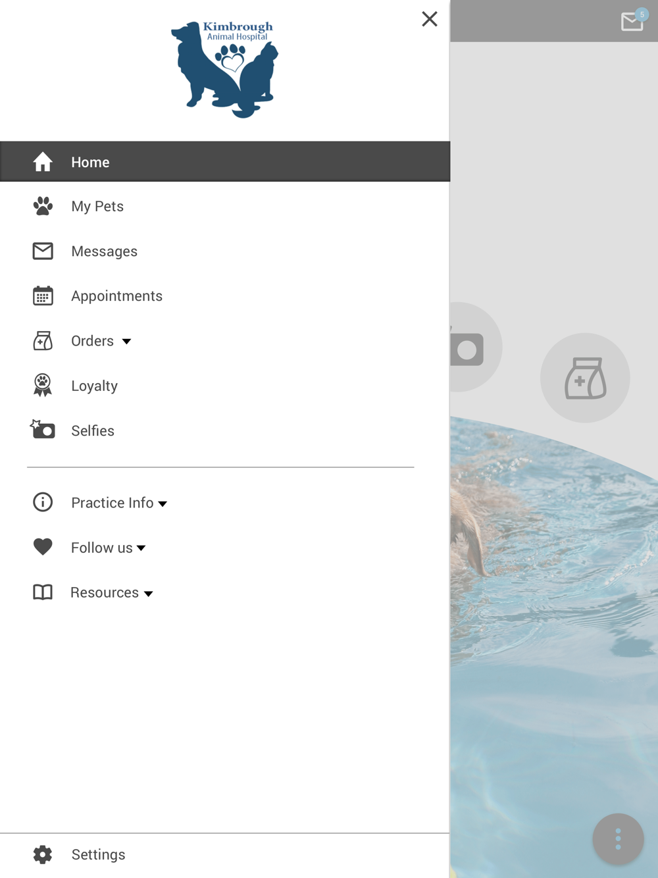Image resolution: width=658 pixels, height=878 pixels.
Task: Click the Settings gear icon
Action: (x=43, y=854)
